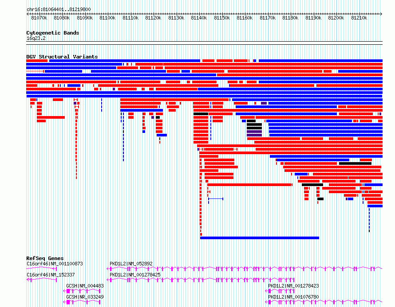Image resolution: width=395 pixels, height=307 pixels.
Task: Click the GCSH|NM_004483 gene label
Action: pyautogui.click(x=85, y=286)
